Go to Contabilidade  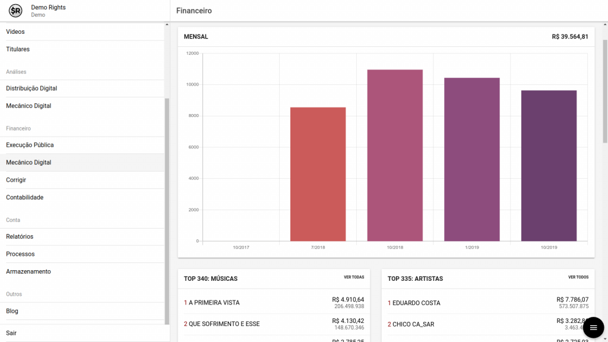tap(25, 197)
